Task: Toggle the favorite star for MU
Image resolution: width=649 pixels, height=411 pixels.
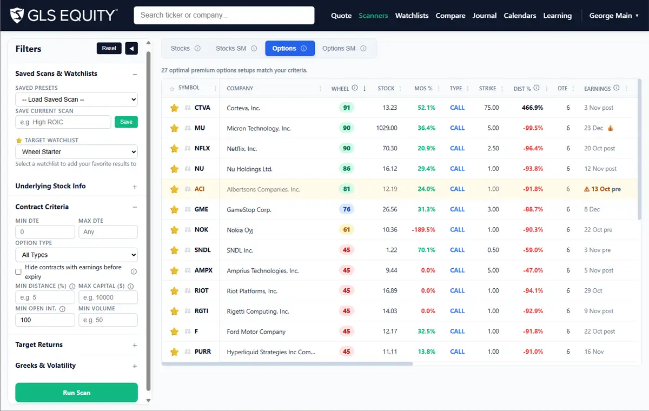Action: pos(174,128)
